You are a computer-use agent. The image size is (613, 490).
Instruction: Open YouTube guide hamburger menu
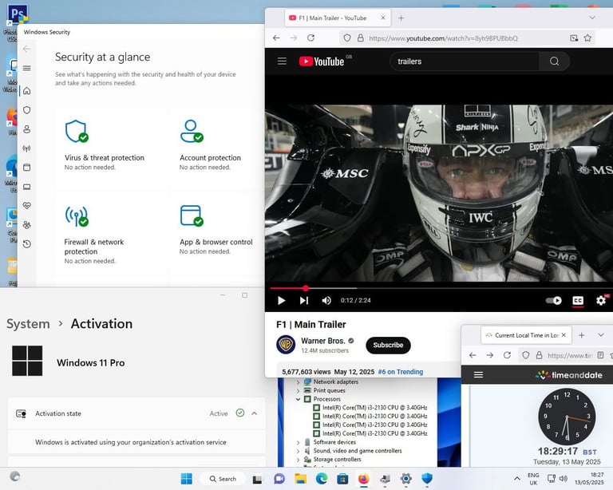click(282, 61)
